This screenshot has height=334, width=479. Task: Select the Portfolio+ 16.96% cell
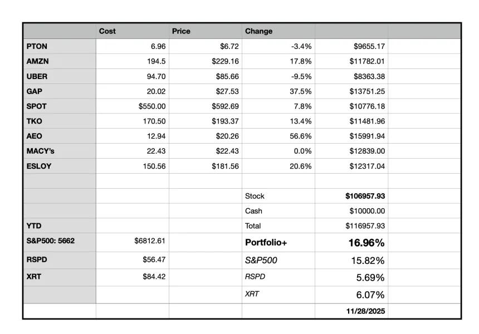pyautogui.click(x=351, y=243)
